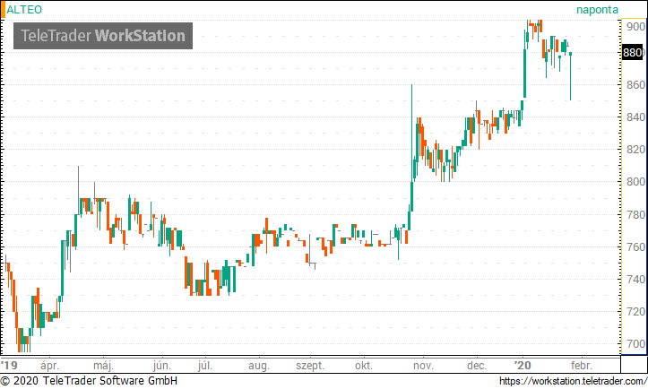Click the jún. month label
Screen dimensions: 648x389
pyautogui.click(x=162, y=366)
